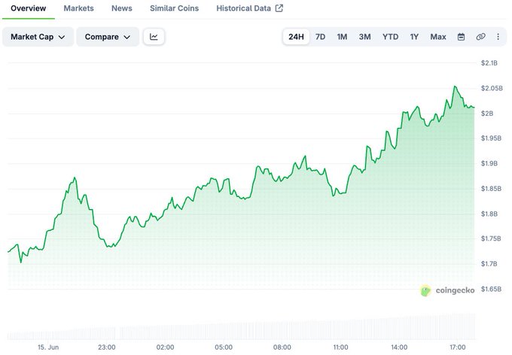Click the 08:00 x-axis label

click(282, 347)
